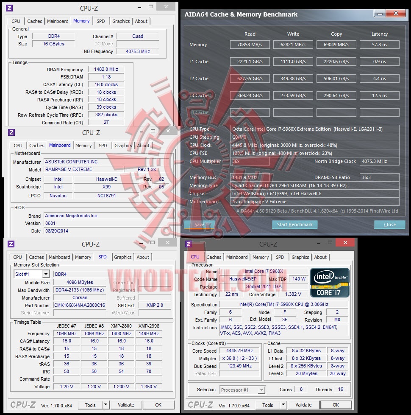Click the Core Speed 4445.79 MHz value
411x415 pixels.
[240, 351]
